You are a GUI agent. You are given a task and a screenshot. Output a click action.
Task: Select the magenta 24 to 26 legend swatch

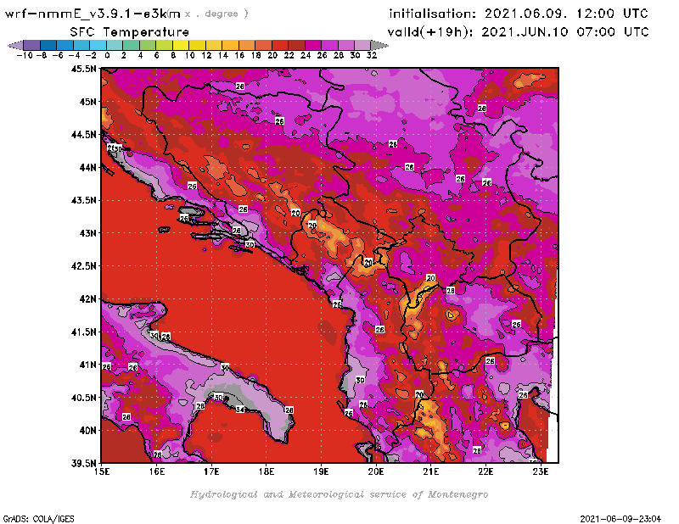coord(312,45)
